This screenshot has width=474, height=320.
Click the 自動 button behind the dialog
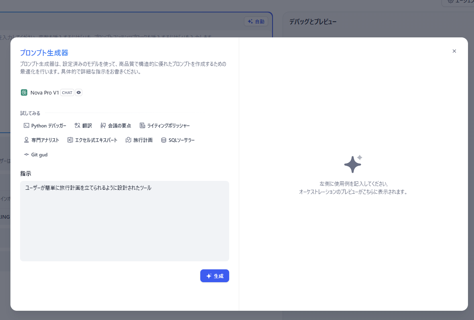point(256,21)
